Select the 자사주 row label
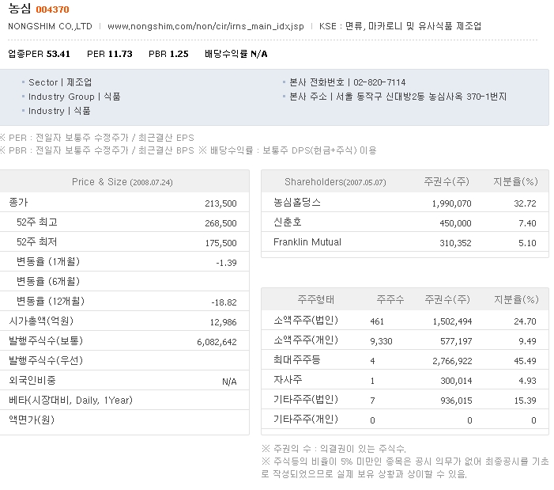The image size is (554, 490). point(288,380)
